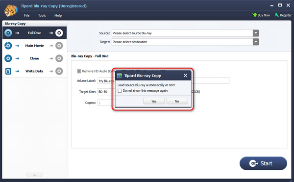
Task: Click the Register key icon
Action: (276, 15)
